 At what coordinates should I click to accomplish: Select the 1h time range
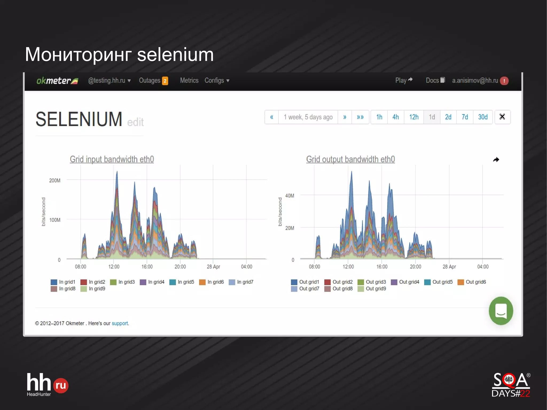tap(379, 117)
